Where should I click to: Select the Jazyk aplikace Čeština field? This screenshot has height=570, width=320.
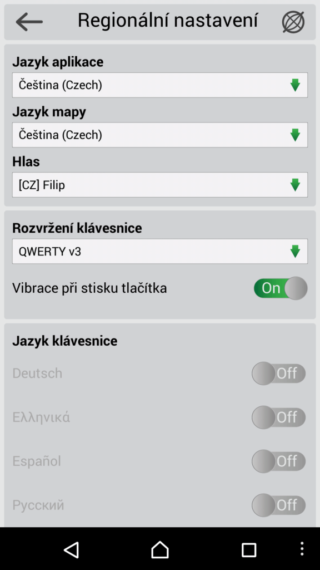pyautogui.click(x=160, y=85)
